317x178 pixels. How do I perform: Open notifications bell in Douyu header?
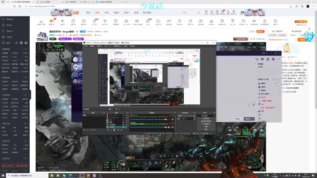pos(228,12)
